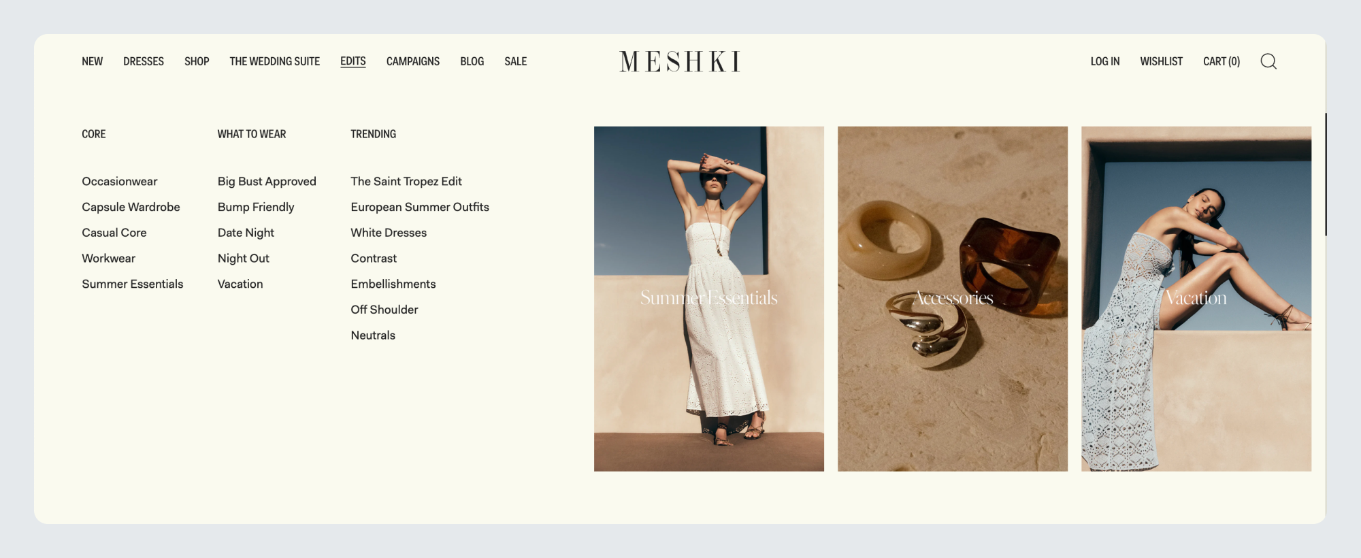Open the search magnifier icon
This screenshot has height=558, width=1361.
point(1268,61)
